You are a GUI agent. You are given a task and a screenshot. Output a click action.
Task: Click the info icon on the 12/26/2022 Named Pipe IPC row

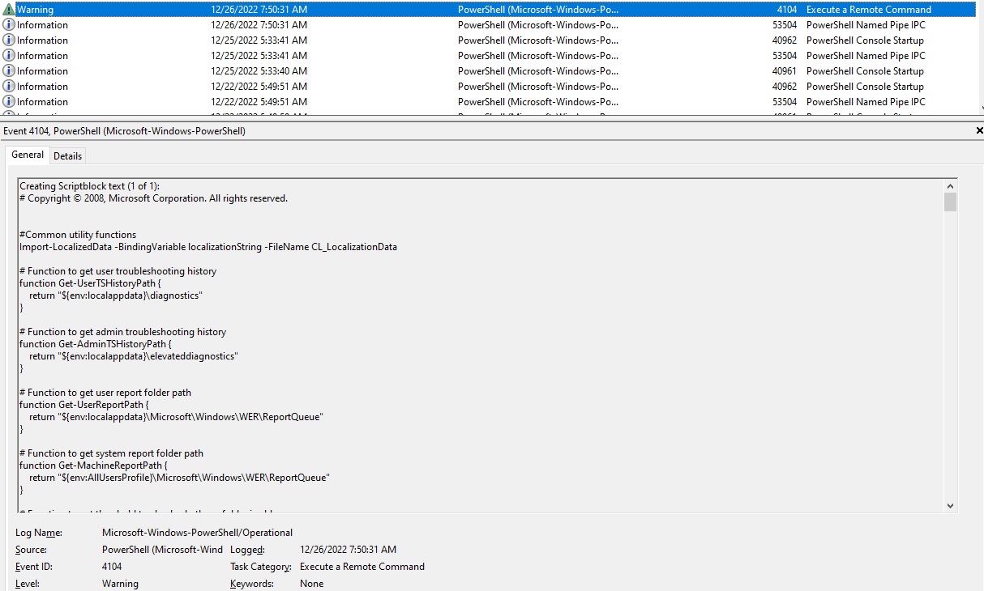pyautogui.click(x=9, y=25)
